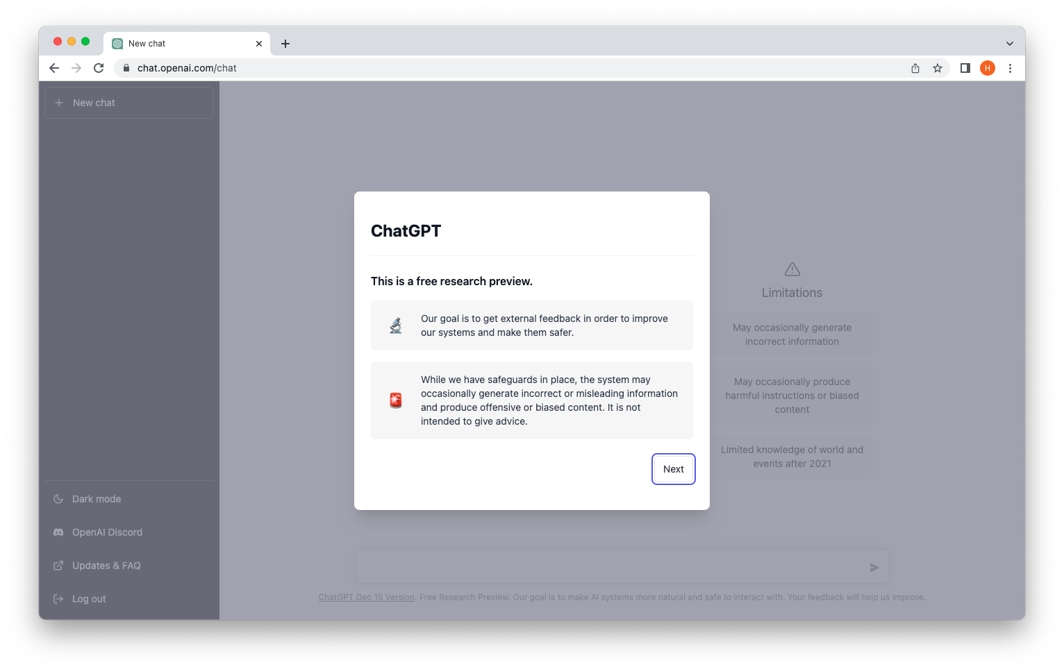
Task: Open a new browser tab with plus
Action: tap(285, 44)
